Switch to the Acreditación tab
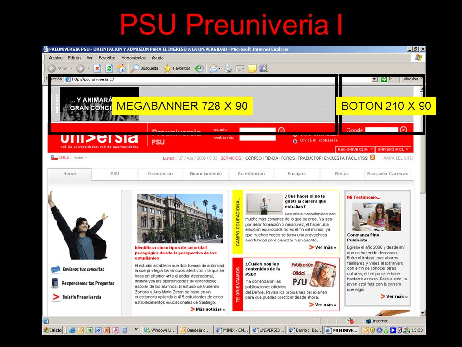Image resolution: width=462 pixels, height=347 pixels. (x=251, y=174)
